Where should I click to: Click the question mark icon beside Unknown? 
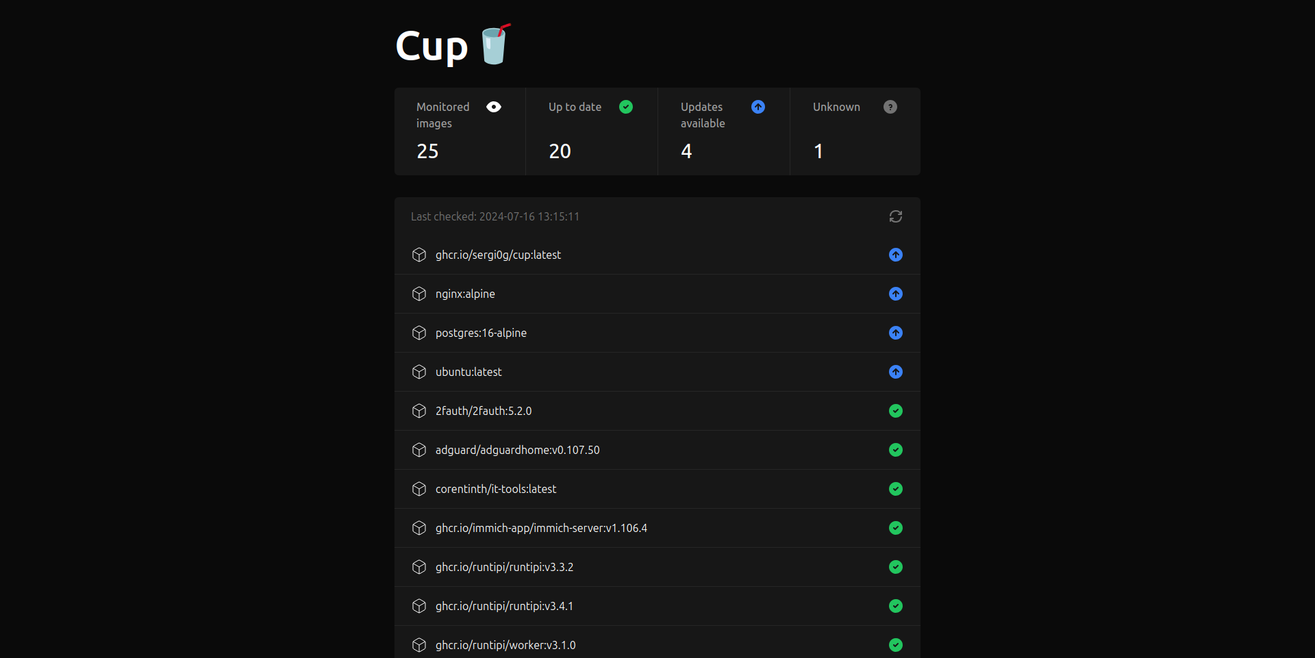point(890,107)
